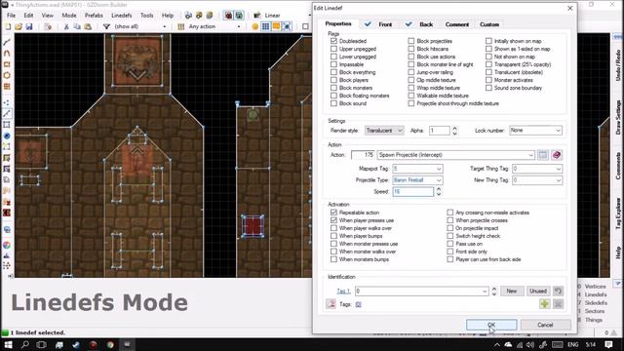Click the Tag 1 link label
The width and height of the screenshot is (624, 351).
tap(343, 292)
